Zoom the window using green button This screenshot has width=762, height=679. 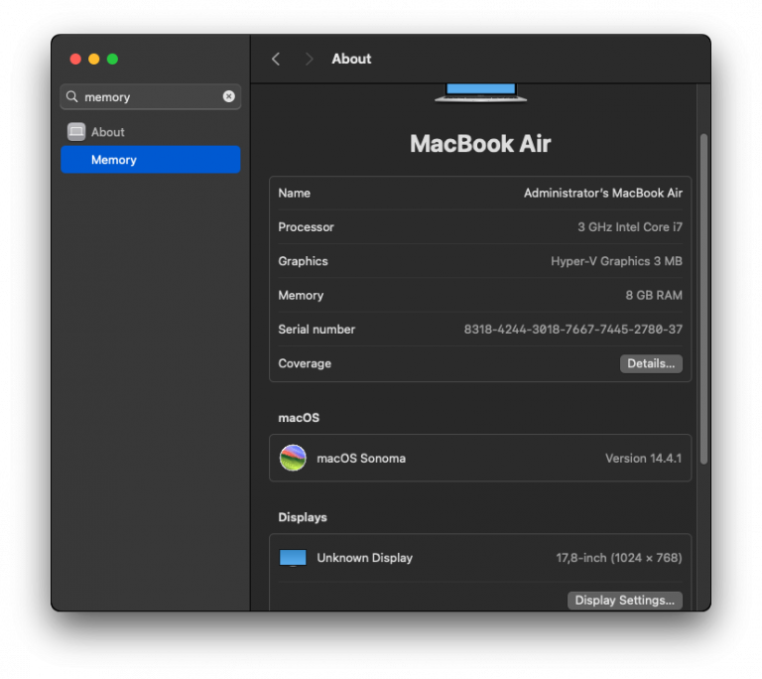(x=112, y=59)
